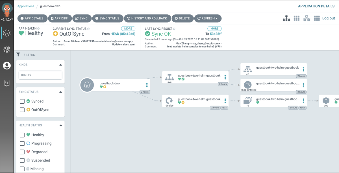The height and width of the screenshot is (173, 339).
Task: Open History and Rollback
Action: [147, 18]
